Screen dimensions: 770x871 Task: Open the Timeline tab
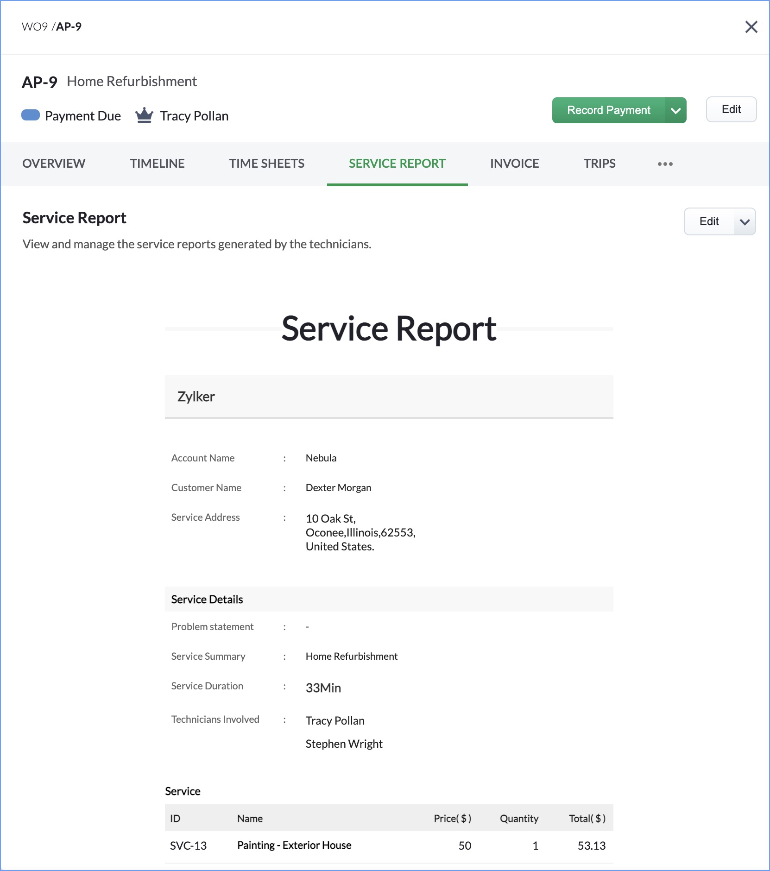coord(157,164)
